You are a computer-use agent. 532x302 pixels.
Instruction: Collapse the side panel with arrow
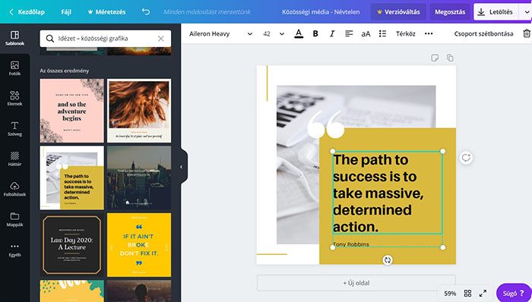click(x=182, y=167)
